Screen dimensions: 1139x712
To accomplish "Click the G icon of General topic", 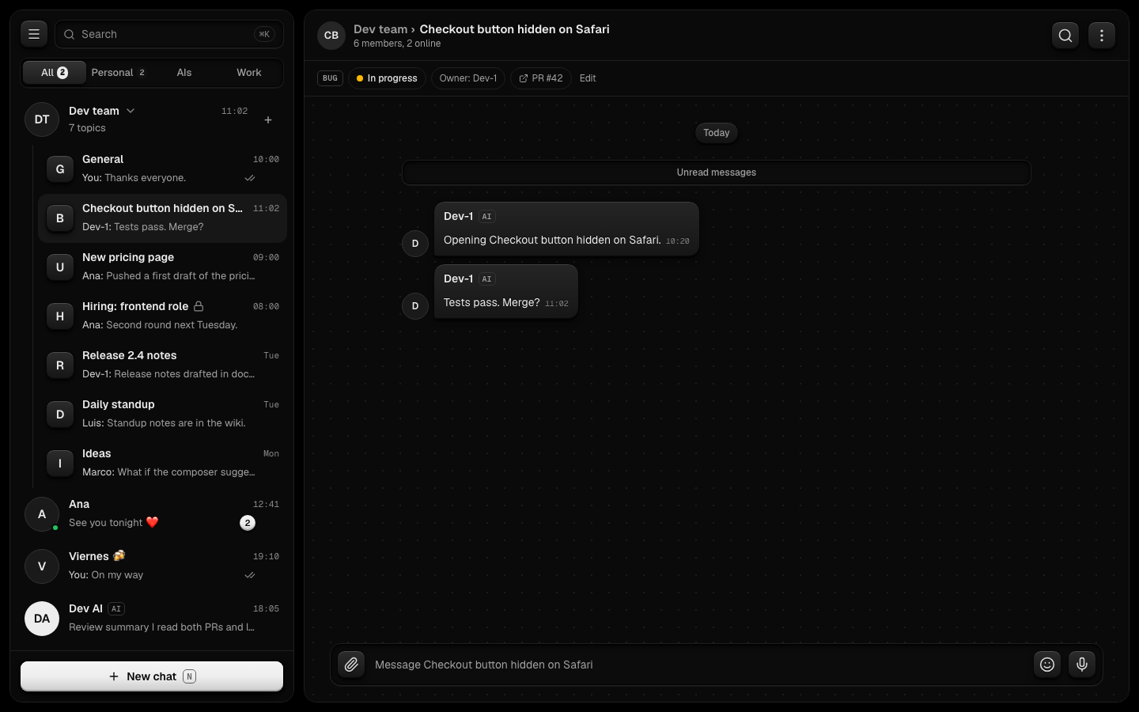I will point(60,169).
